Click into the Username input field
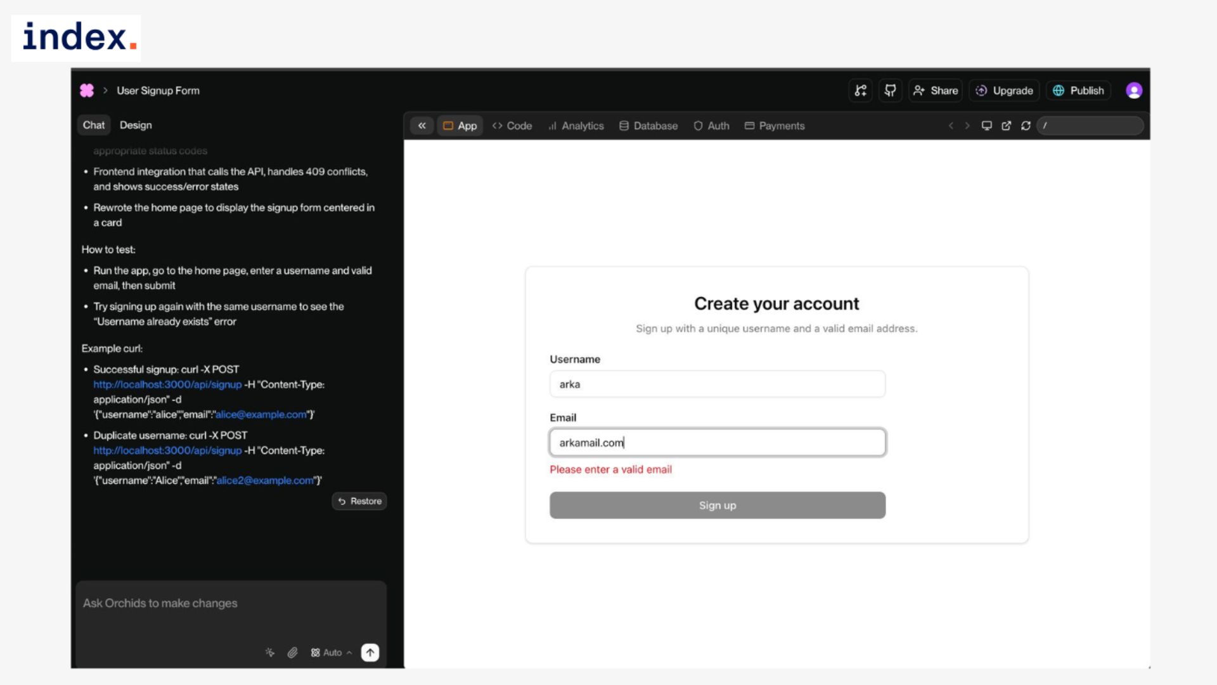 click(717, 384)
